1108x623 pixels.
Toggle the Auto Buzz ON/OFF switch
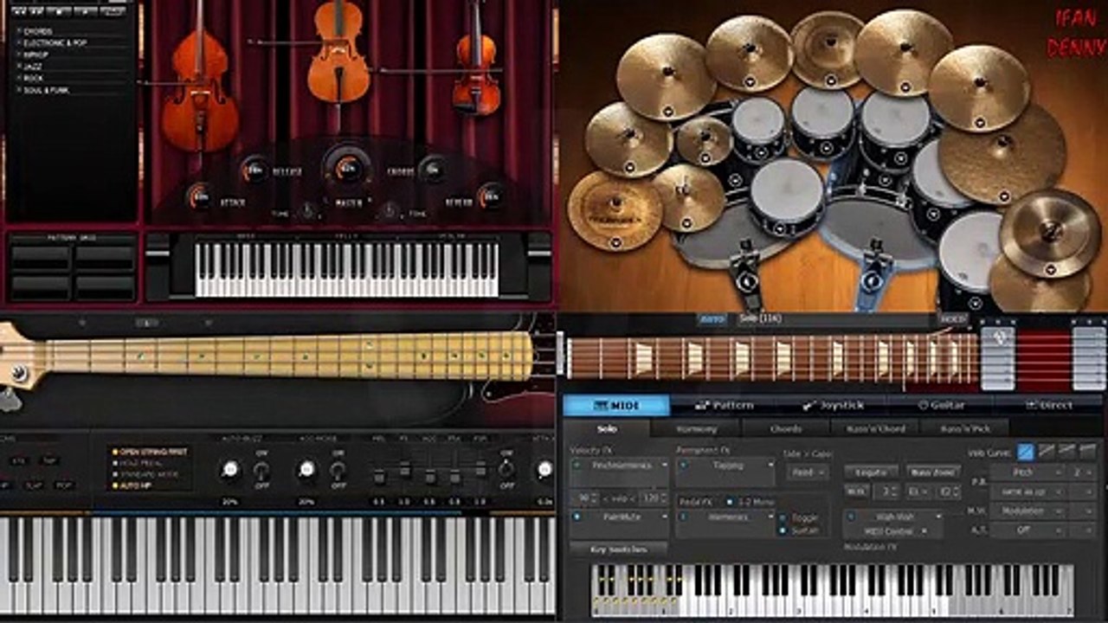point(261,472)
